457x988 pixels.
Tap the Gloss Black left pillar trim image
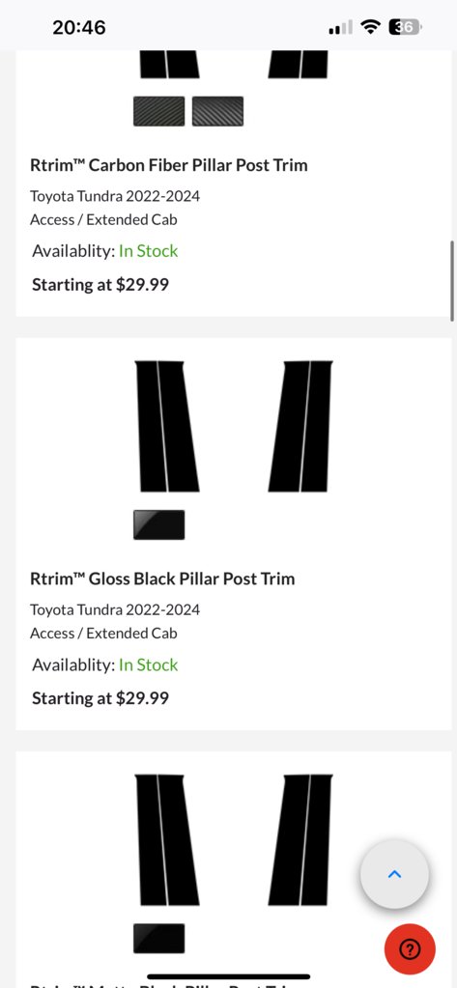point(167,426)
